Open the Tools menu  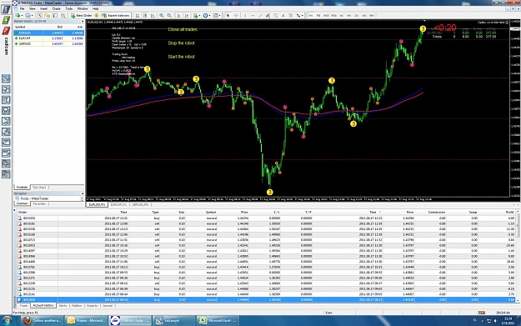pos(69,8)
